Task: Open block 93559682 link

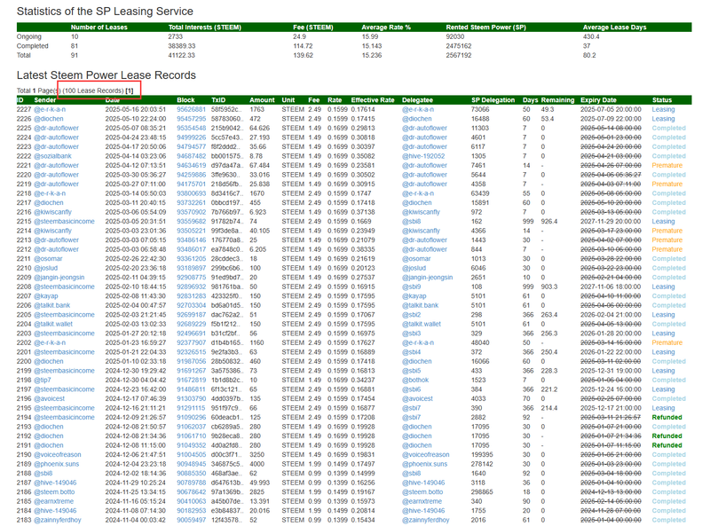Action: [191, 222]
